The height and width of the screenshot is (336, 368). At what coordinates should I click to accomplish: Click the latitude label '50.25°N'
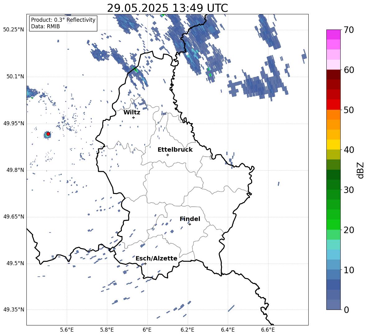click(x=14, y=30)
